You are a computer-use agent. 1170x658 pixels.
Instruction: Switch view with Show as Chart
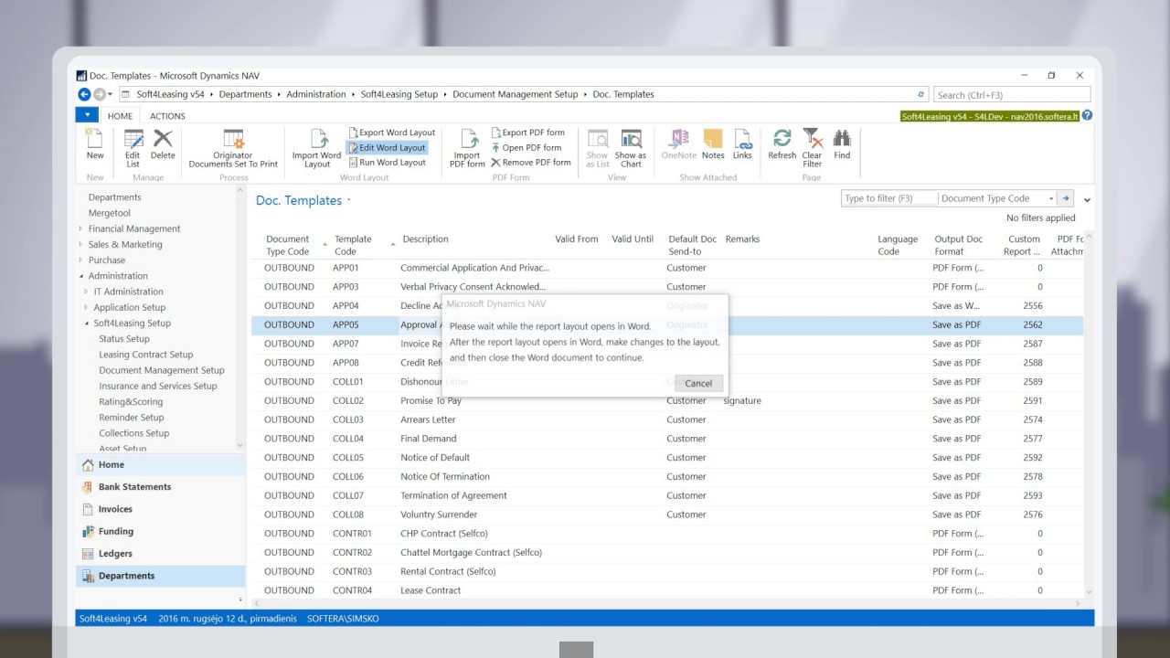click(631, 148)
